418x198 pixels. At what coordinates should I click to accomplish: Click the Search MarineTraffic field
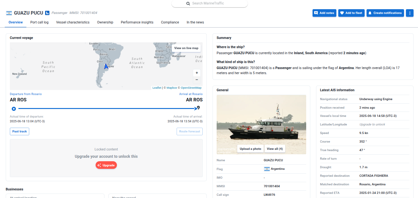pos(210,3)
